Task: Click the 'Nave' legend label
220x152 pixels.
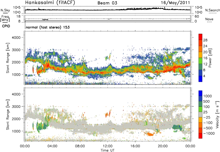Action: pos(209,19)
